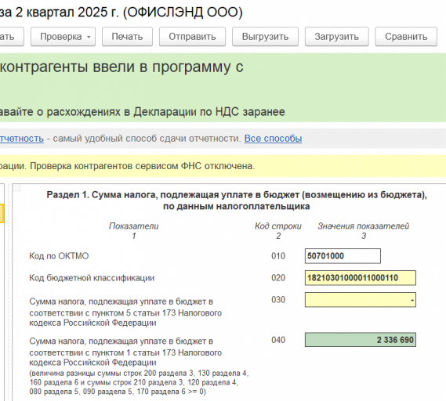Click the row code 010
The width and height of the screenshot is (446, 401).
278,256
